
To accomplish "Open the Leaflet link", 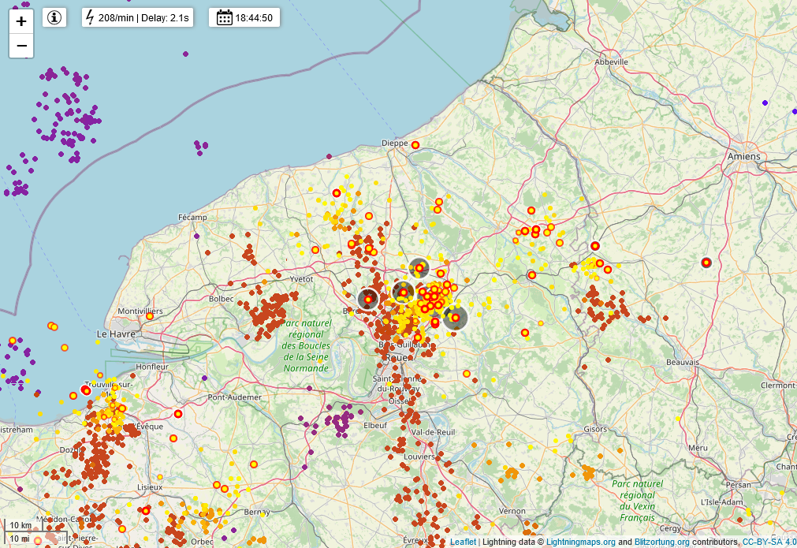I will click(x=463, y=542).
